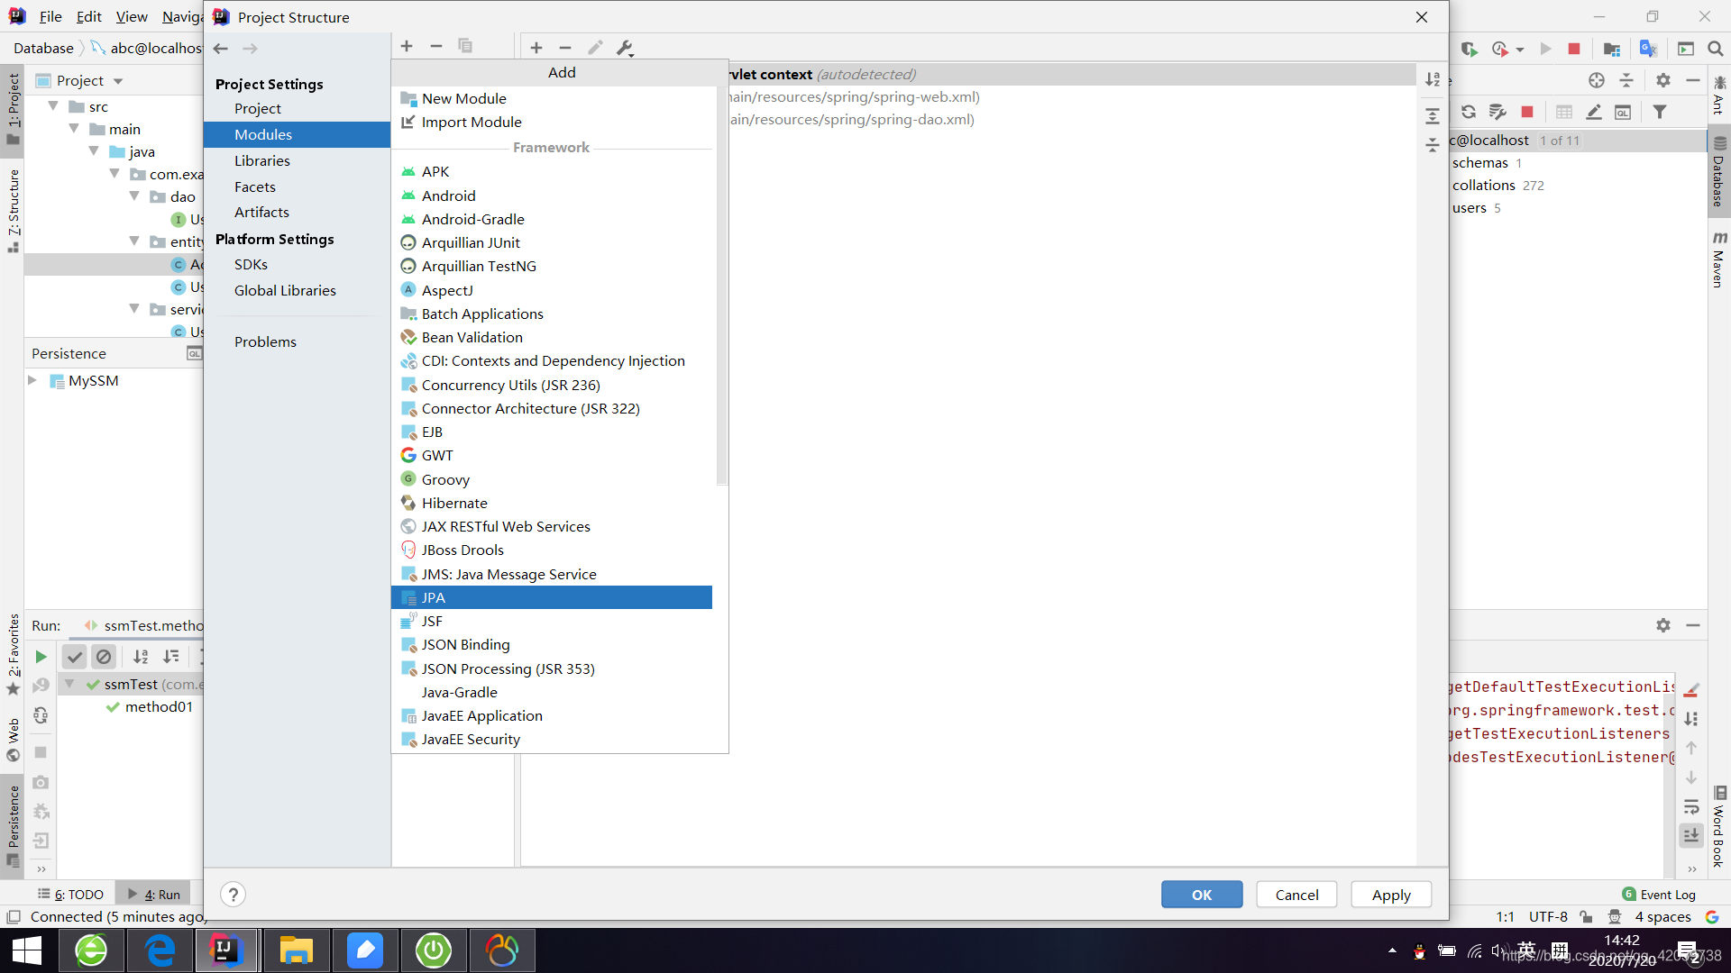Screen dimensions: 1731x973
Task: Click the Remove module icon
Action: [436, 46]
